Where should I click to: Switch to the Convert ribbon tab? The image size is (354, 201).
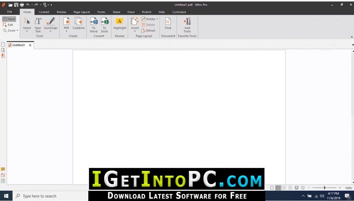point(44,12)
